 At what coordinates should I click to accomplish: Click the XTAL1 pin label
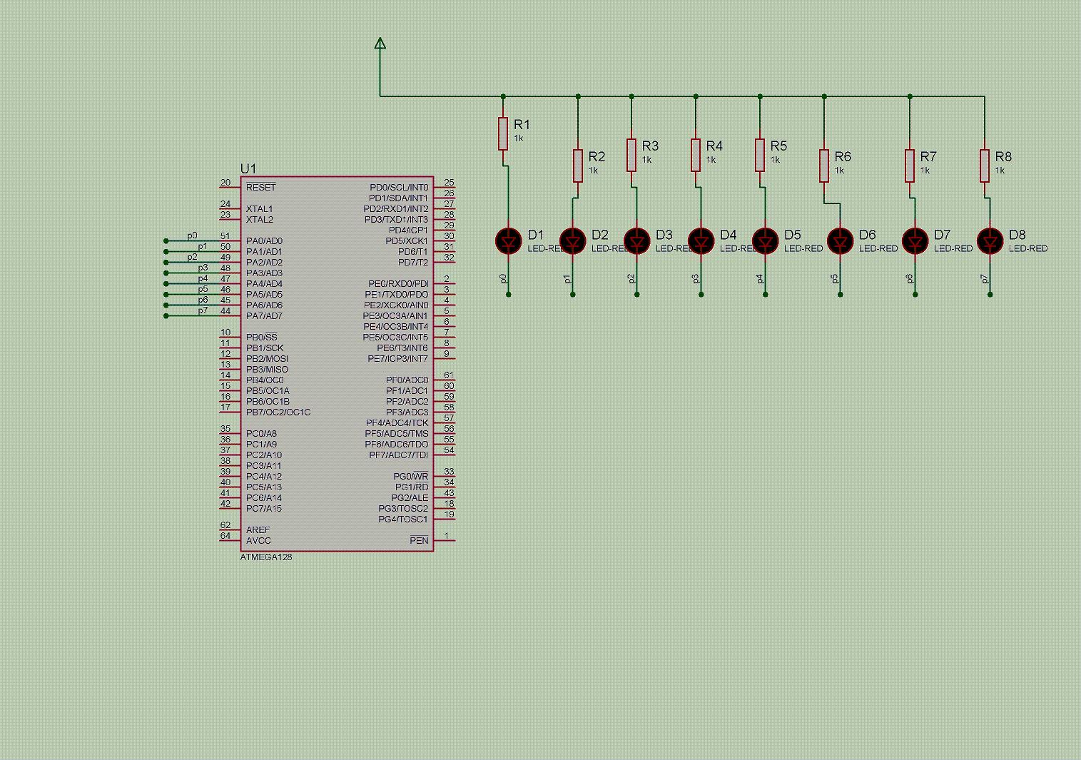260,209
